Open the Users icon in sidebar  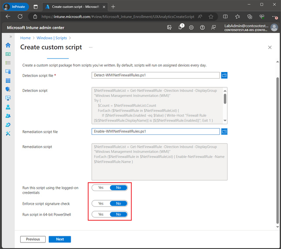click(x=8, y=107)
